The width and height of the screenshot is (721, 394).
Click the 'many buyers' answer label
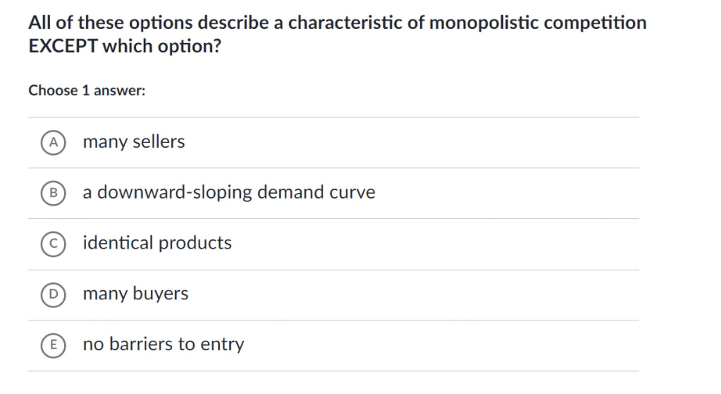click(x=136, y=294)
